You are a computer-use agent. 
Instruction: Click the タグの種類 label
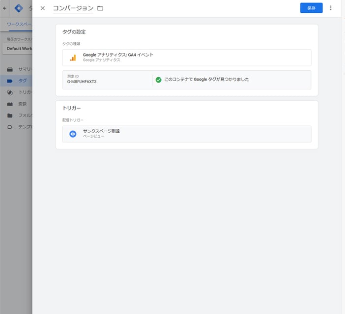click(71, 44)
